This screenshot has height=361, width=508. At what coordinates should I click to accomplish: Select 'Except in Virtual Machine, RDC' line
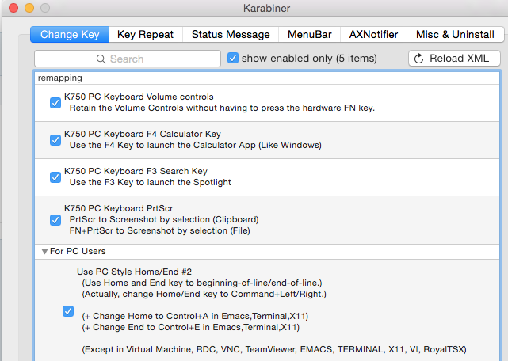(274, 349)
